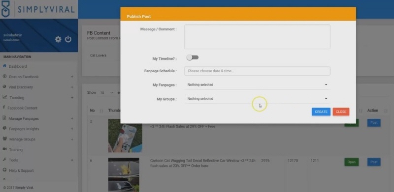Open Help & Support menu item
The height and width of the screenshot is (192, 394).
pyautogui.click(x=21, y=170)
